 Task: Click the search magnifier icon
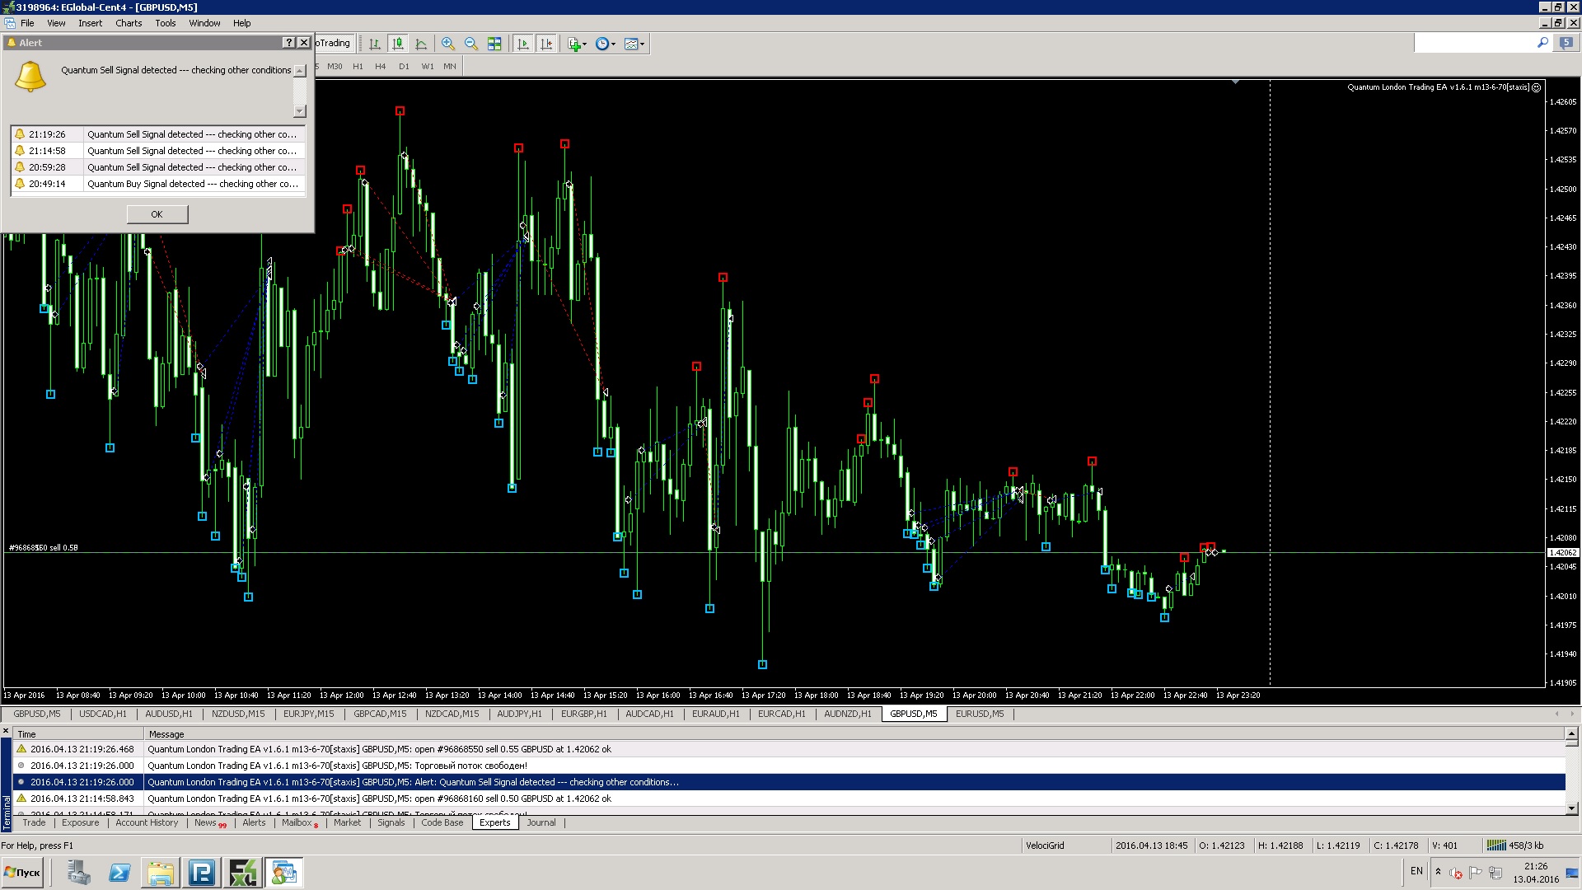(x=1542, y=42)
